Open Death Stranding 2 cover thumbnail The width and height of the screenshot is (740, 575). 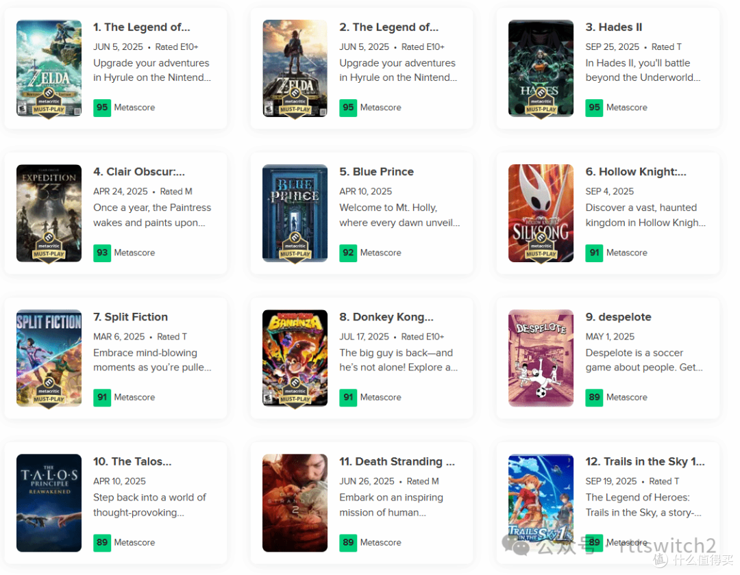pyautogui.click(x=295, y=503)
